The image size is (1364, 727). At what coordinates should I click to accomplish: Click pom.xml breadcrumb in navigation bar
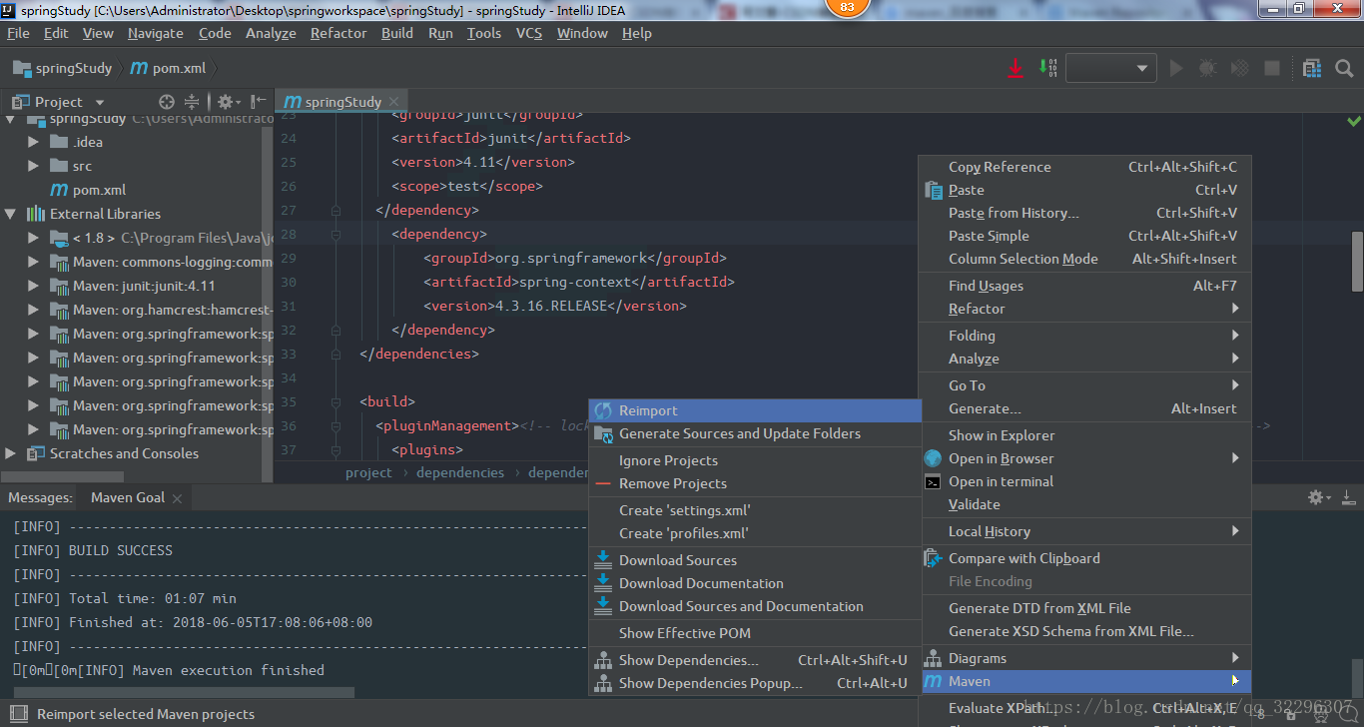tap(169, 68)
